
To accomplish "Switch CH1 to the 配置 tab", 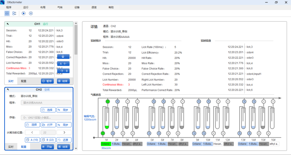I will point(24,81).
